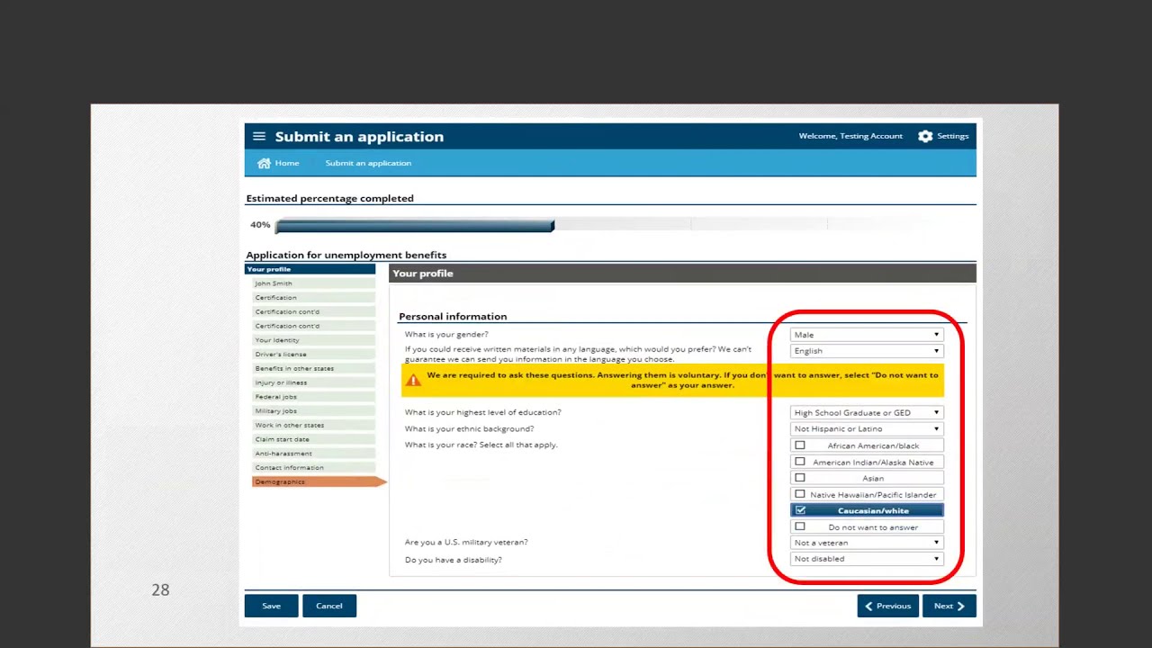Open the military veteran dropdown
Screen dimensions: 1152x648
[867, 543]
